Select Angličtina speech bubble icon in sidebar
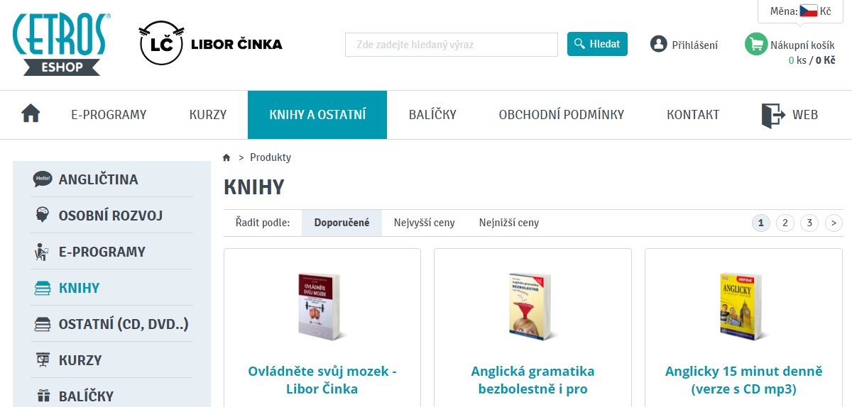 43,179
